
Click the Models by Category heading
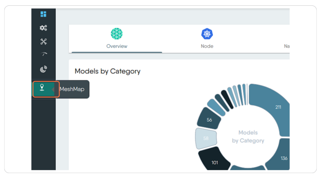coord(107,71)
